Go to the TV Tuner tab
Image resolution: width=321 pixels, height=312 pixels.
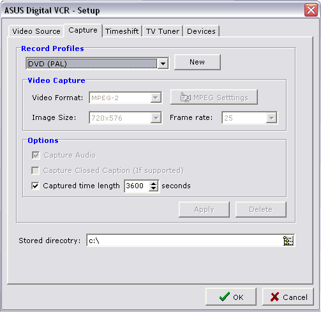click(163, 31)
